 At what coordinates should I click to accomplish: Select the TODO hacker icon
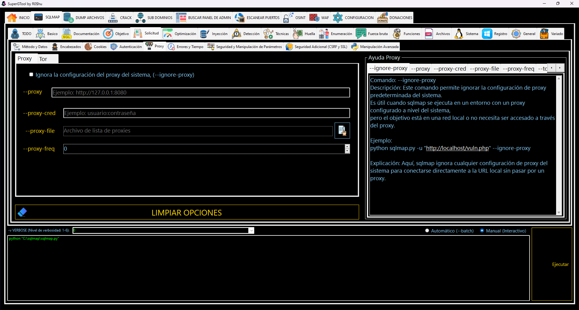coord(15,34)
